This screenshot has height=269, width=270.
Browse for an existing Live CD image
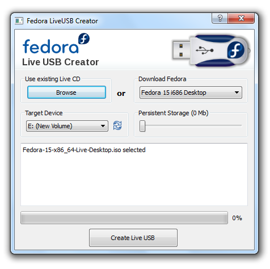(x=66, y=93)
